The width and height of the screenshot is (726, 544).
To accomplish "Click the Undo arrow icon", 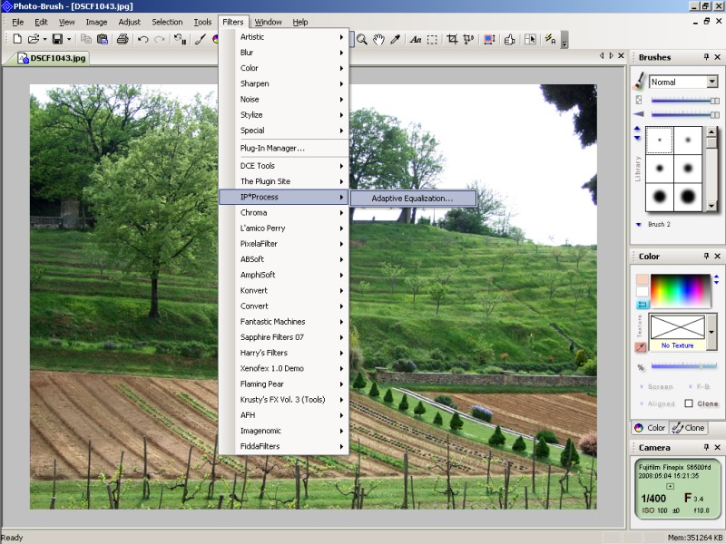I will [x=142, y=39].
